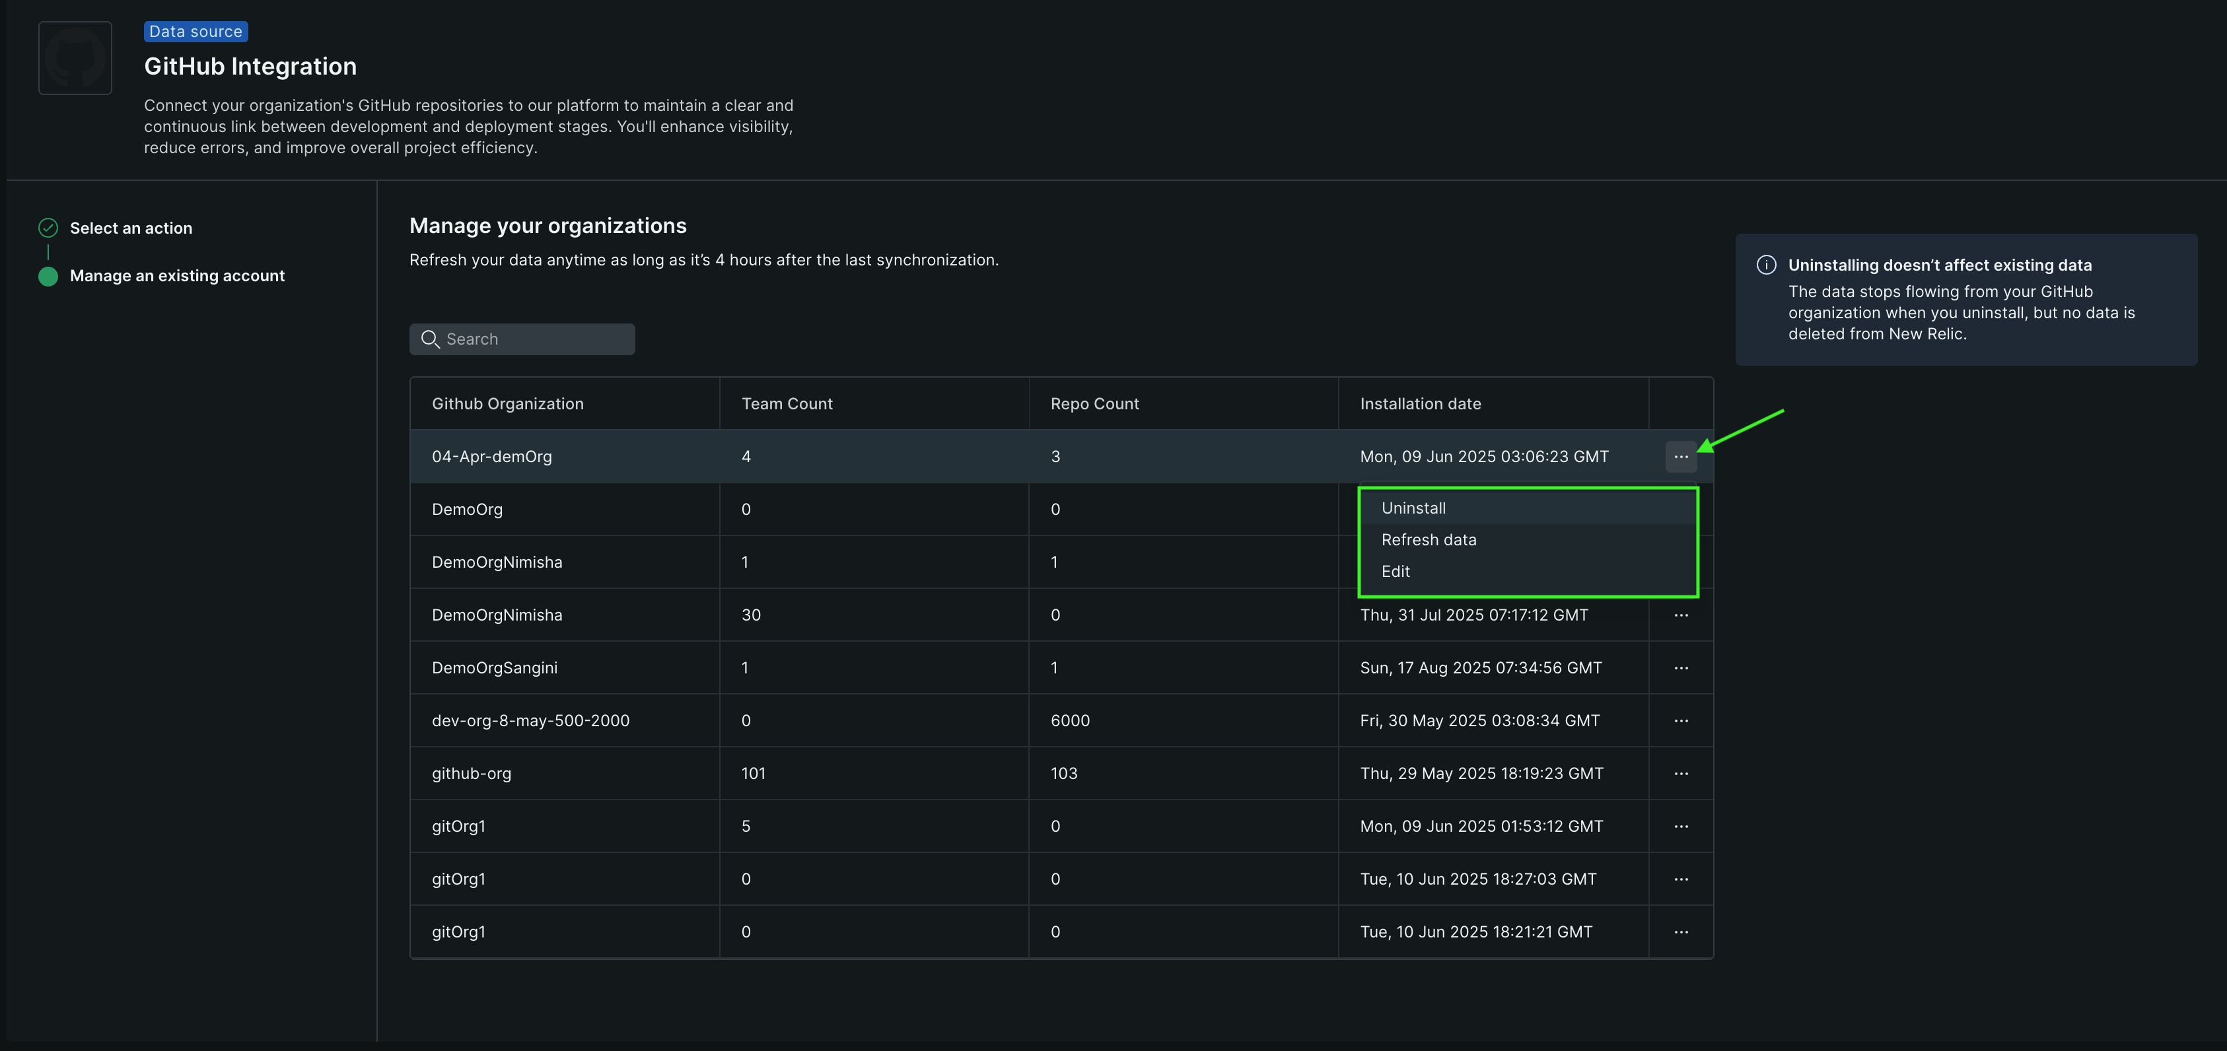Screen dimensions: 2227x1051
Task: Open the ellipsis menu for DemoOrgSangini
Action: click(1681, 668)
